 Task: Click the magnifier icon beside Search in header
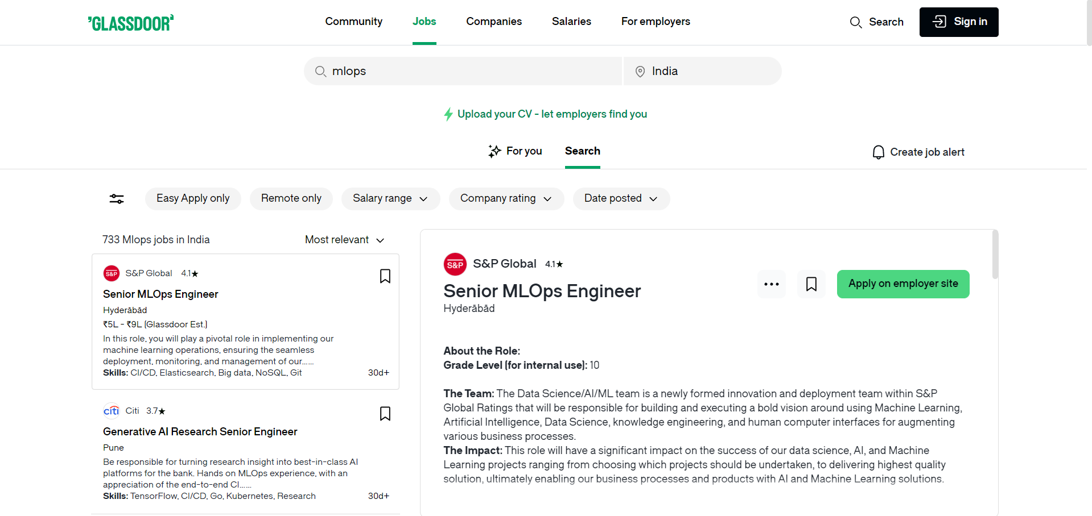tap(856, 22)
